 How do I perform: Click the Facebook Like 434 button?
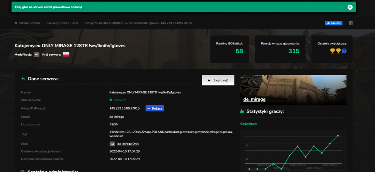(334, 23)
